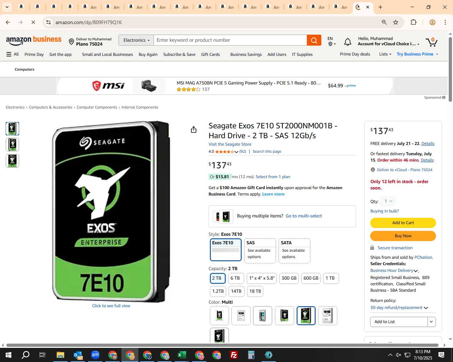The width and height of the screenshot is (453, 362).
Task: Open Windows Start menu
Action: pyautogui.click(x=8, y=355)
